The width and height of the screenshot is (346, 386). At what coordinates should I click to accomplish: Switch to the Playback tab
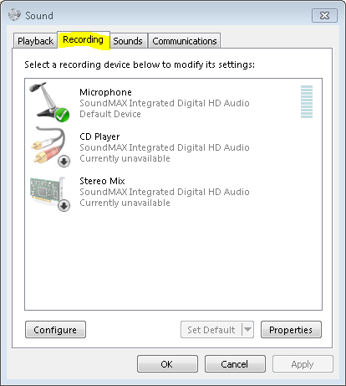(x=35, y=41)
